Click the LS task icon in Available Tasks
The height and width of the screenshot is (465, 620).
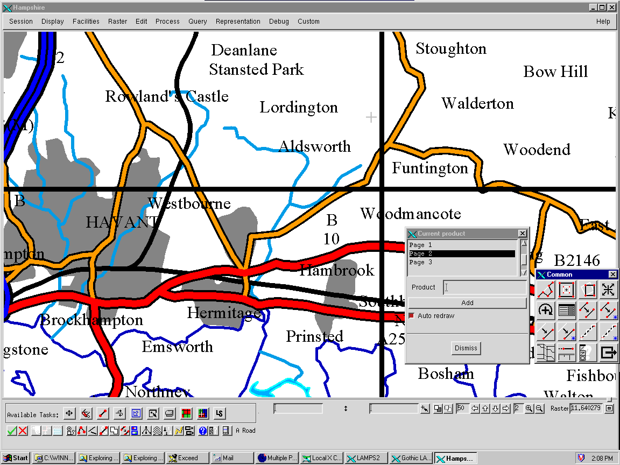coord(219,413)
